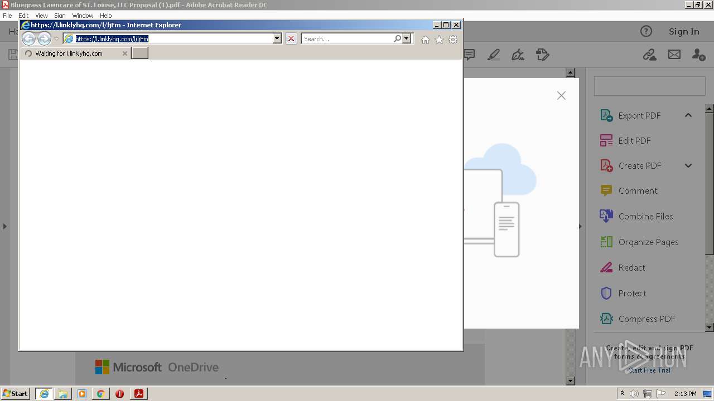Open the Comment tool in right pane
This screenshot has width=714, height=401.
[637, 190]
